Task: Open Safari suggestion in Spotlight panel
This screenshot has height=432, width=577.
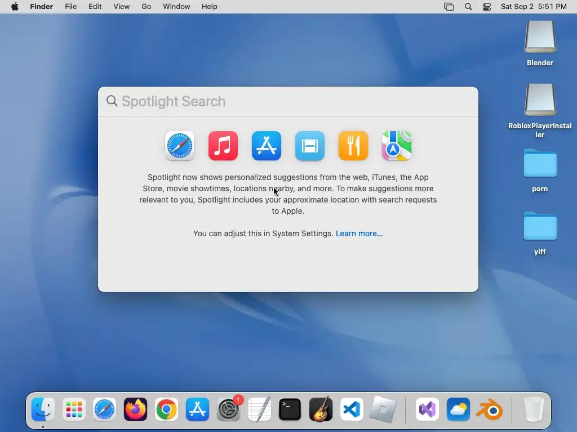Action: [x=180, y=146]
